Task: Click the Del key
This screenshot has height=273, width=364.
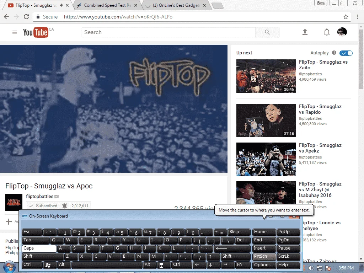Action: 243,241
